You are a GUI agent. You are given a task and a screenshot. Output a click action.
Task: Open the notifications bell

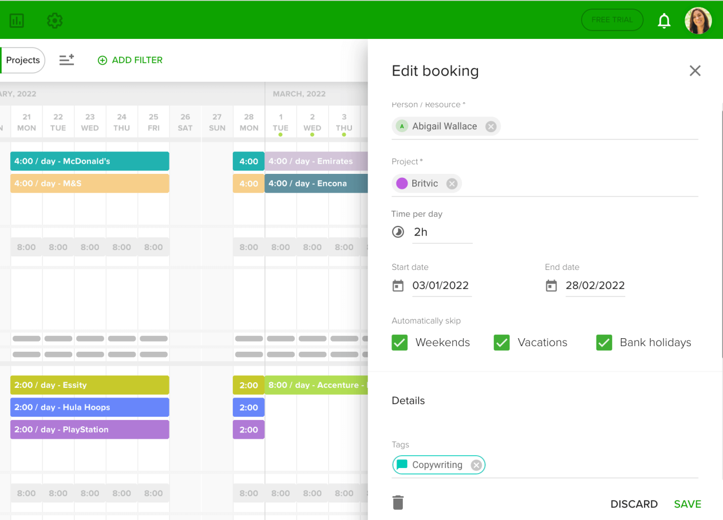[x=664, y=20]
